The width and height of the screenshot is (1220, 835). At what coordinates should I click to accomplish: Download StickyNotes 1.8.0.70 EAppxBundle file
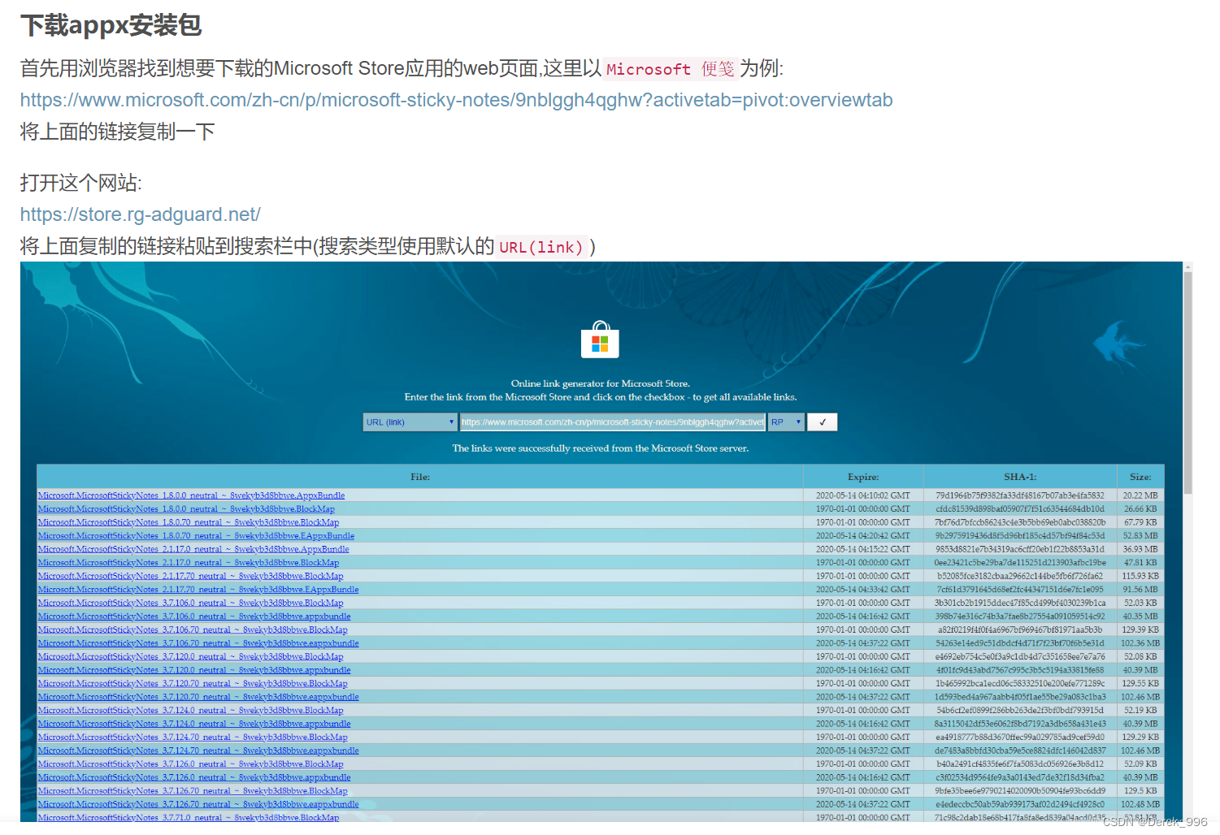(x=196, y=536)
